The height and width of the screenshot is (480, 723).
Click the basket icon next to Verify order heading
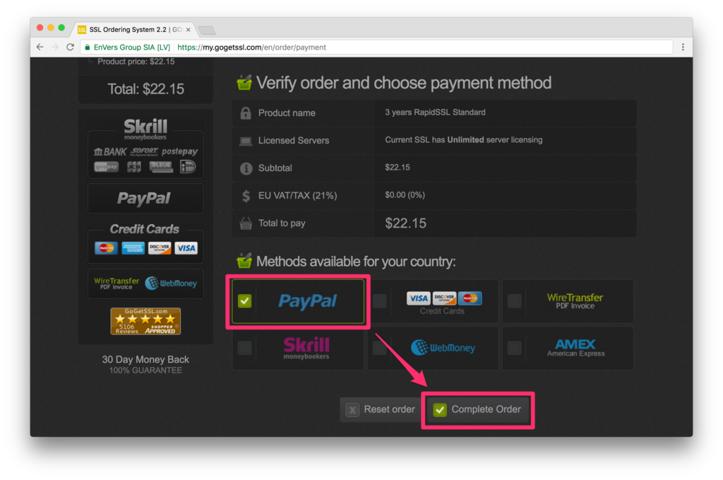244,83
